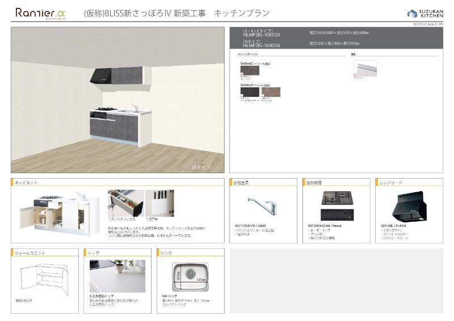
Task: Click the knife holder door photo
Action: pyautogui.click(x=159, y=203)
